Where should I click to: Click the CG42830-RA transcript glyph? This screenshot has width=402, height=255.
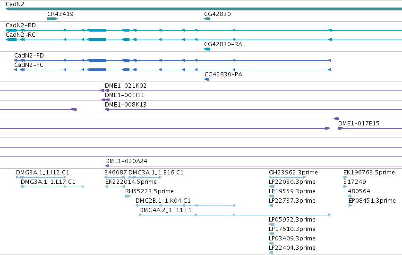207,49
